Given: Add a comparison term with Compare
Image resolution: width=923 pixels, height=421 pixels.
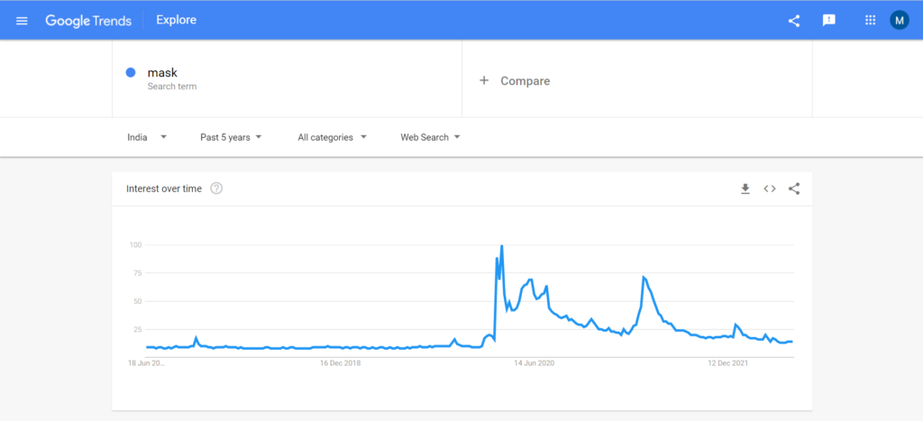Looking at the screenshot, I should coord(514,80).
